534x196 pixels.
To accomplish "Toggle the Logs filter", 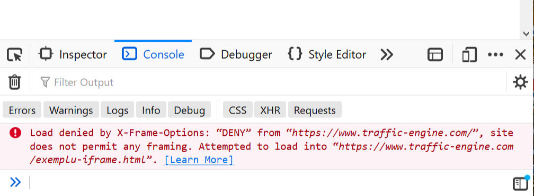I will click(118, 110).
